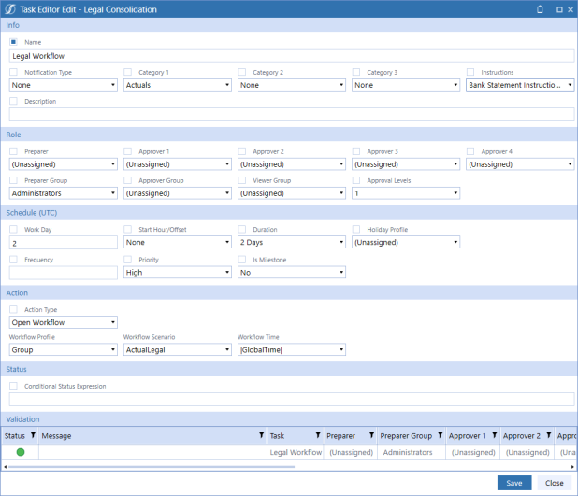Click the Legal Workflow cell in Validation
Screen dimensions: 578x496
296,452
